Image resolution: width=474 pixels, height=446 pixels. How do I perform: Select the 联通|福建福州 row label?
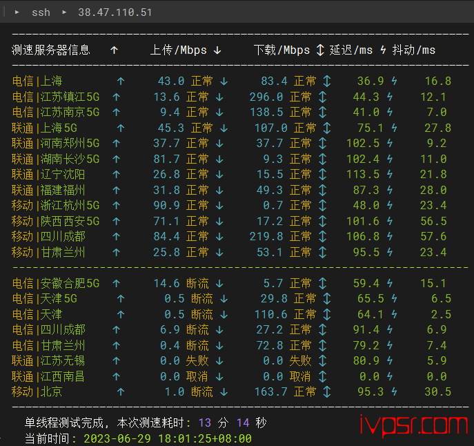pyautogui.click(x=48, y=191)
